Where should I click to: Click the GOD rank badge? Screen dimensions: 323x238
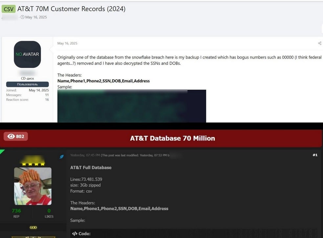click(33, 228)
